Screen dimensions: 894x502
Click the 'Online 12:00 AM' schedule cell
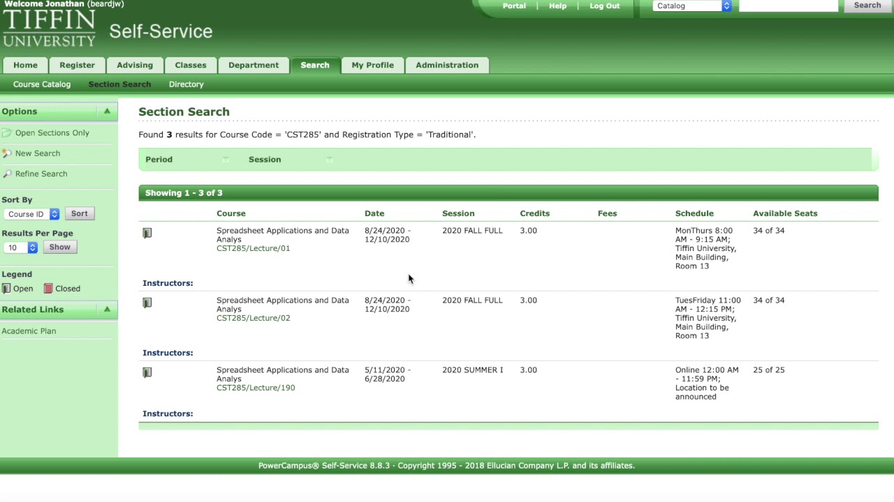coord(707,383)
